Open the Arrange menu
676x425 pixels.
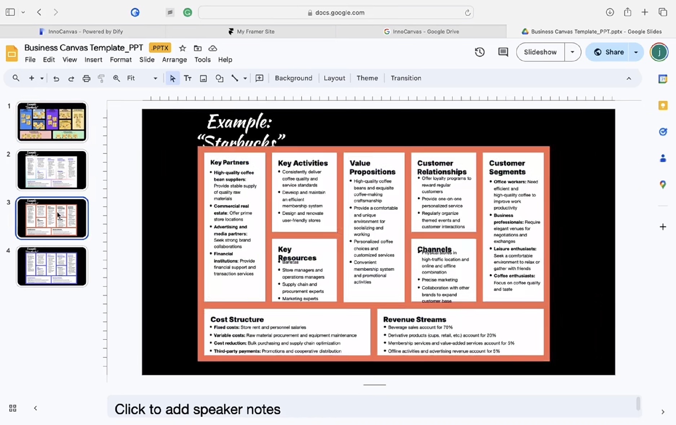coord(174,59)
